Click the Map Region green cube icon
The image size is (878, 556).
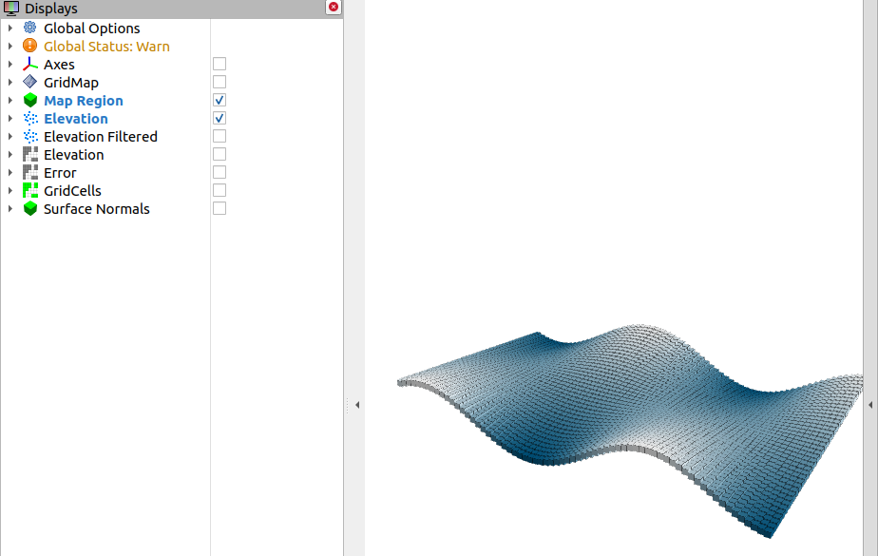29,100
